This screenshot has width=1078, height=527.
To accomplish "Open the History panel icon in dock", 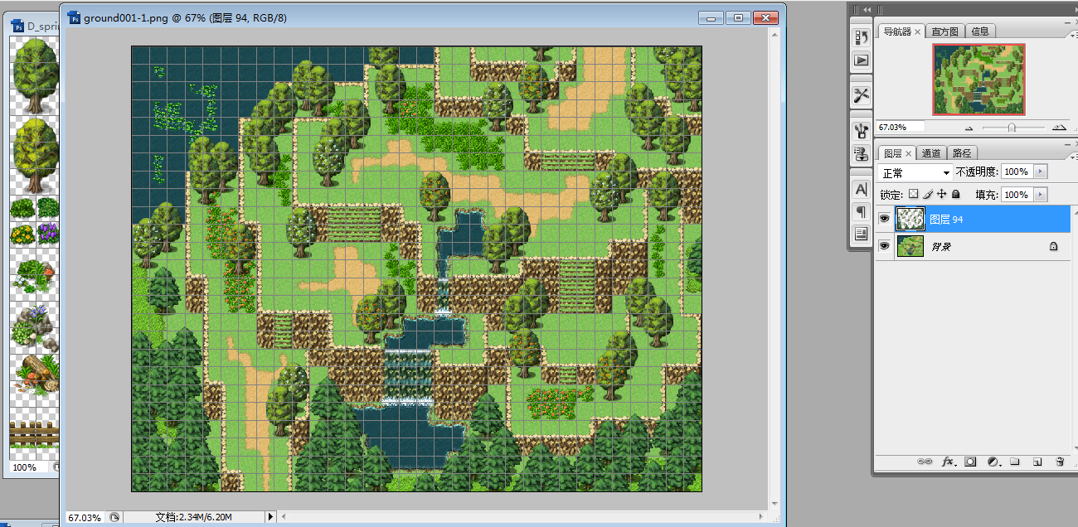I will click(x=862, y=37).
